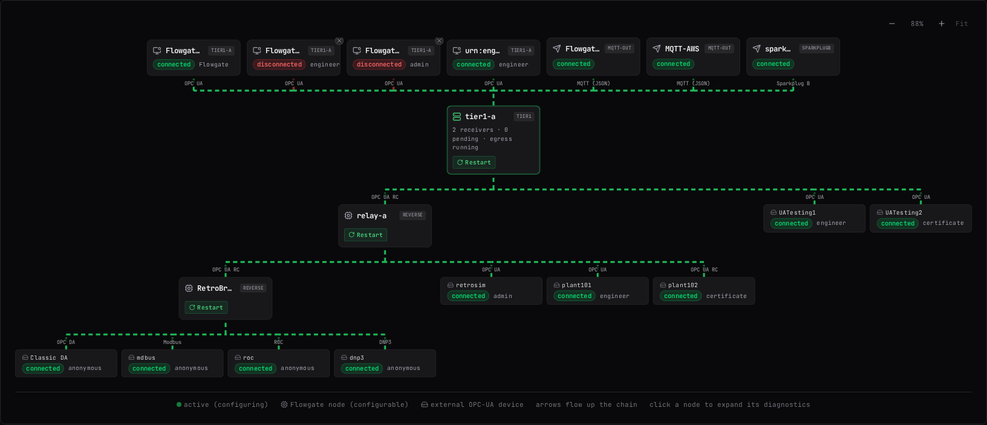Viewport: 987px width, 425px height.
Task: Click connected status on plant102
Action: click(681, 296)
